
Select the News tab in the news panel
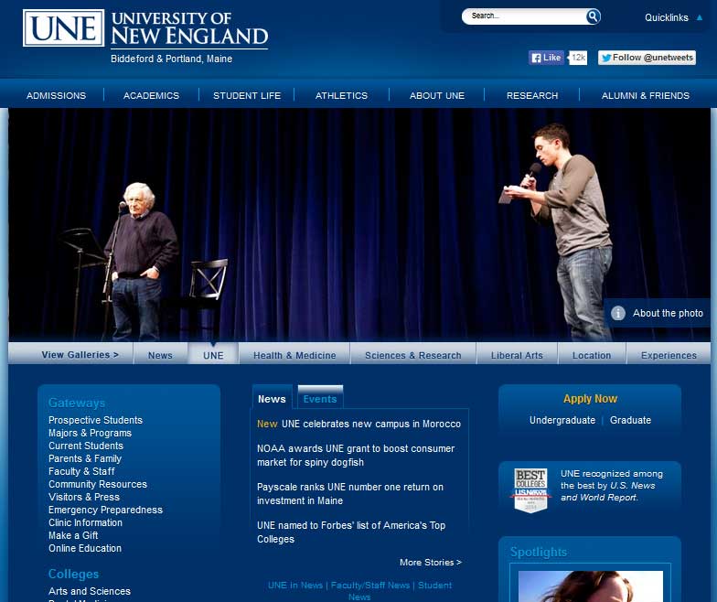pos(273,399)
